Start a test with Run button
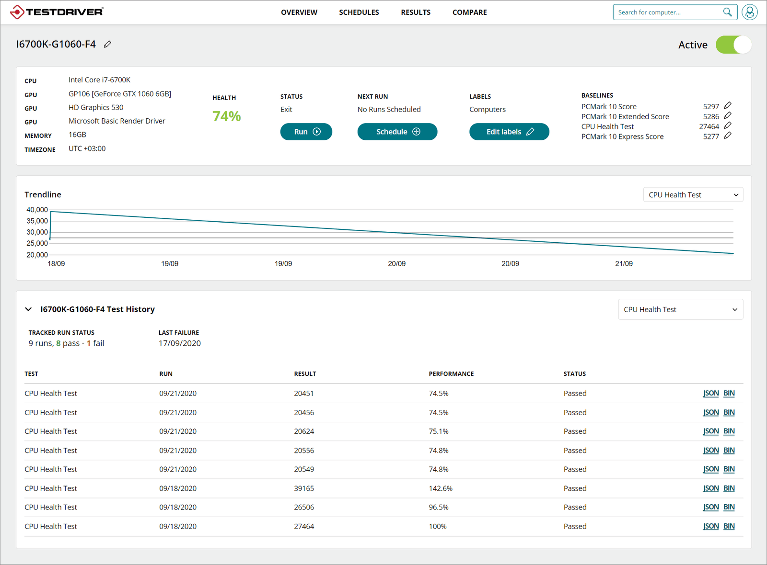The image size is (767, 565). [306, 132]
